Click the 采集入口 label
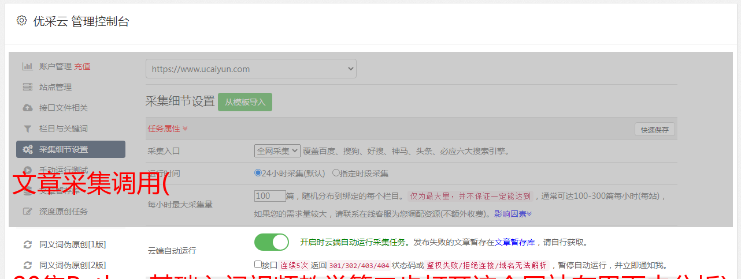 tap(164, 151)
